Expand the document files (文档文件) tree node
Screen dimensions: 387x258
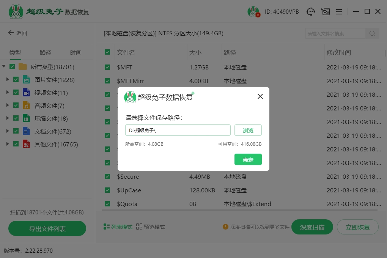[x=8, y=131]
